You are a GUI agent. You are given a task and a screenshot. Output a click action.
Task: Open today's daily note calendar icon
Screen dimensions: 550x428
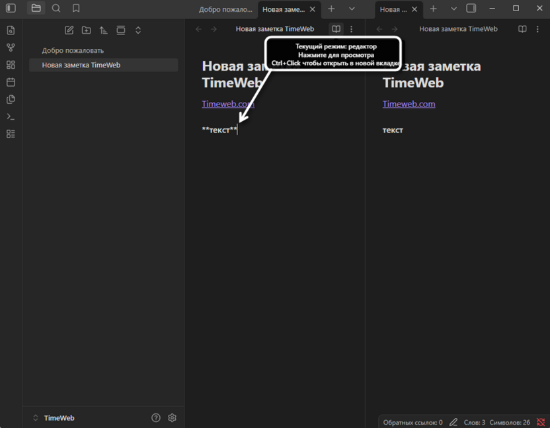pos(11,82)
